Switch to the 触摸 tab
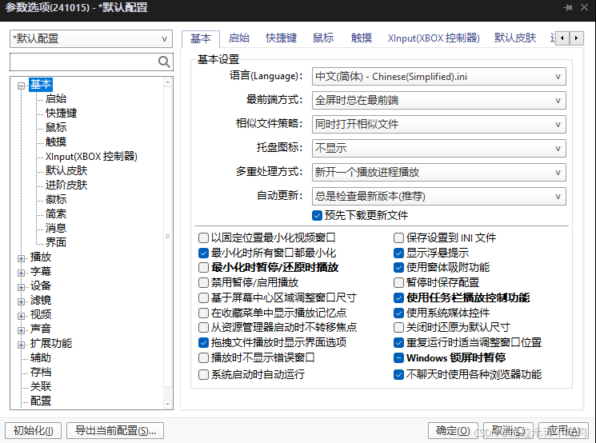596x443 pixels. click(x=362, y=38)
